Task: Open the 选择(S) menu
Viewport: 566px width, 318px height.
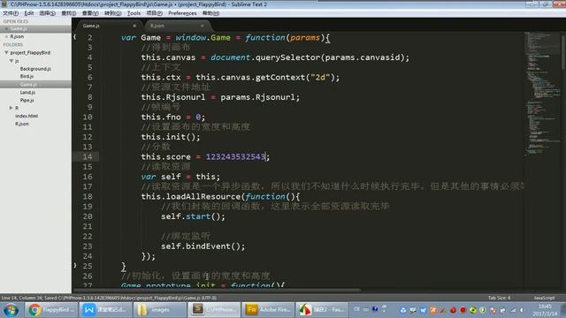Action: point(47,13)
